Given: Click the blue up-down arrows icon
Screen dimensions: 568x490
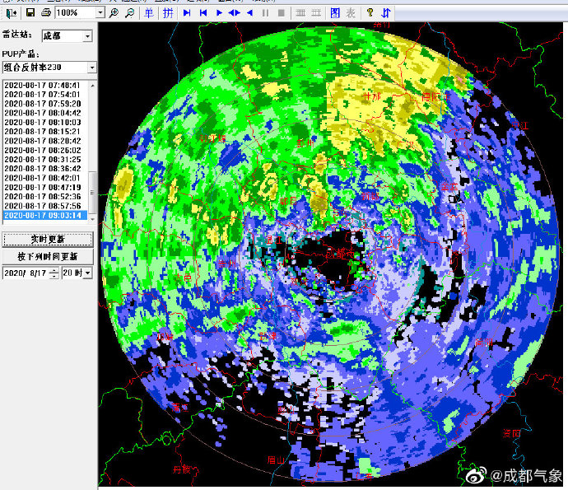Looking at the screenshot, I should (x=386, y=13).
